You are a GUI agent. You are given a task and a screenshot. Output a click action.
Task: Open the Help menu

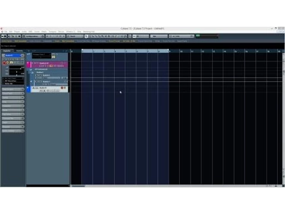click(x=79, y=32)
